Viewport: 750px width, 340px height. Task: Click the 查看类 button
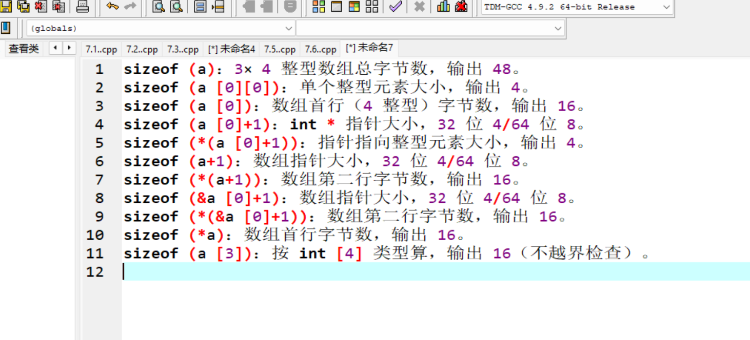coord(23,49)
